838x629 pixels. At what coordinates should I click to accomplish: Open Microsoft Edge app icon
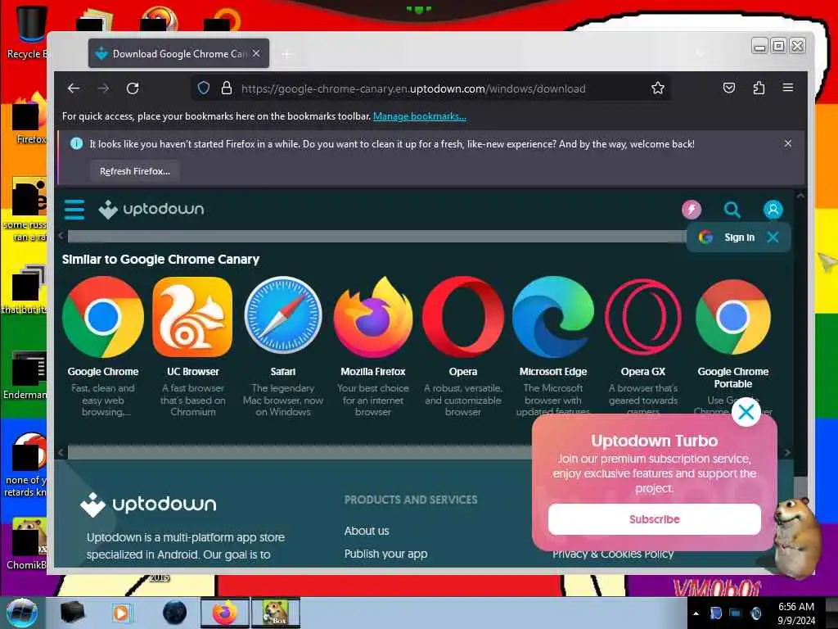pyautogui.click(x=553, y=317)
